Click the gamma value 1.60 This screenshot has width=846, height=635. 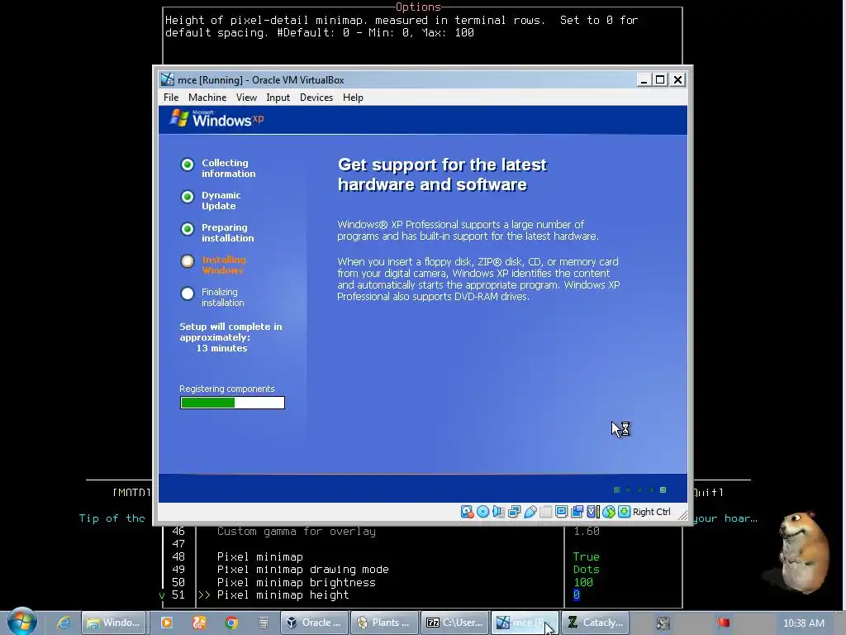(586, 532)
